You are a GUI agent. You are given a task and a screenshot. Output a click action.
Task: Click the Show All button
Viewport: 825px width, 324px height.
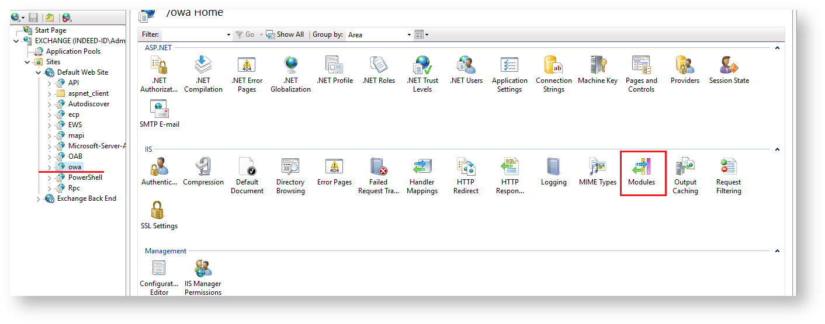pyautogui.click(x=285, y=35)
